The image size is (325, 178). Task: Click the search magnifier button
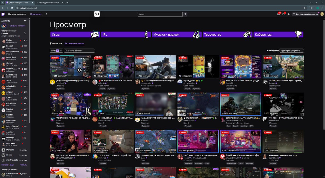(x=185, y=14)
